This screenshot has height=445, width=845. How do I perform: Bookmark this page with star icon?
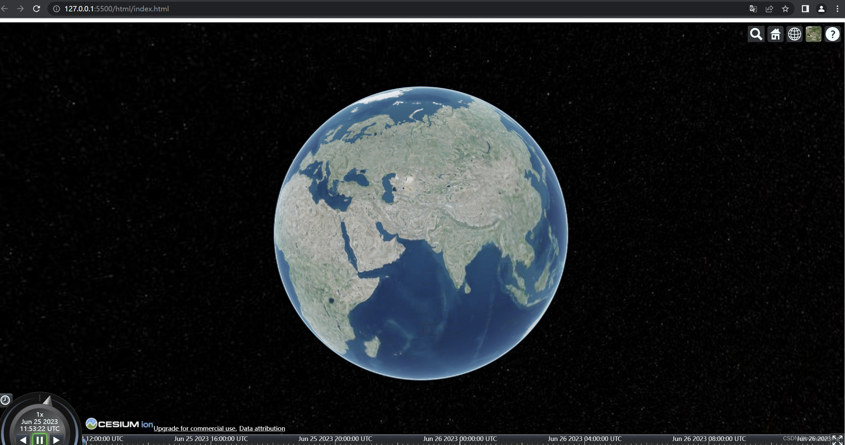785,9
